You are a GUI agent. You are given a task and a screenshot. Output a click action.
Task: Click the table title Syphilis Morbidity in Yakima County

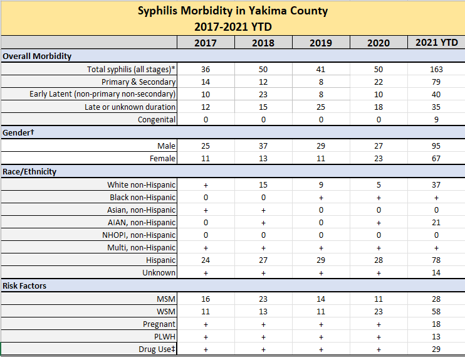click(232, 11)
